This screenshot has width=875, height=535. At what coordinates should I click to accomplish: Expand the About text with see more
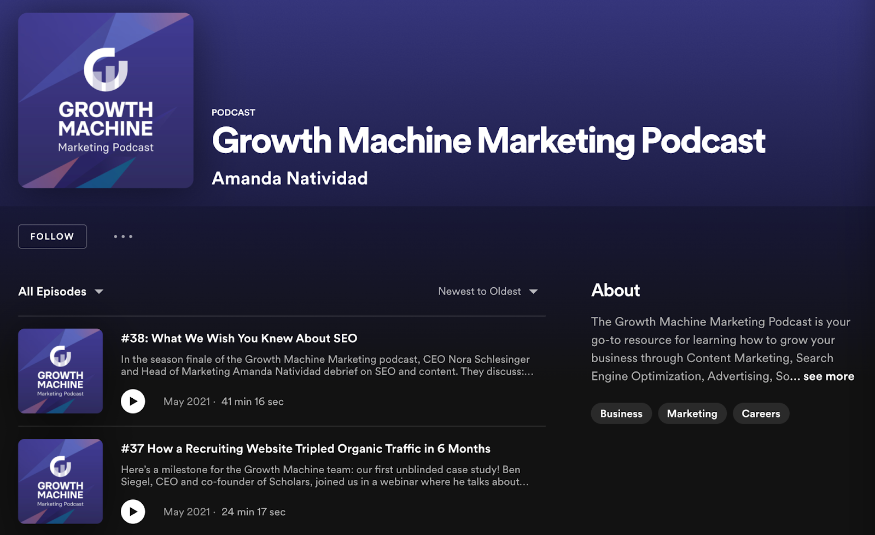click(x=829, y=376)
